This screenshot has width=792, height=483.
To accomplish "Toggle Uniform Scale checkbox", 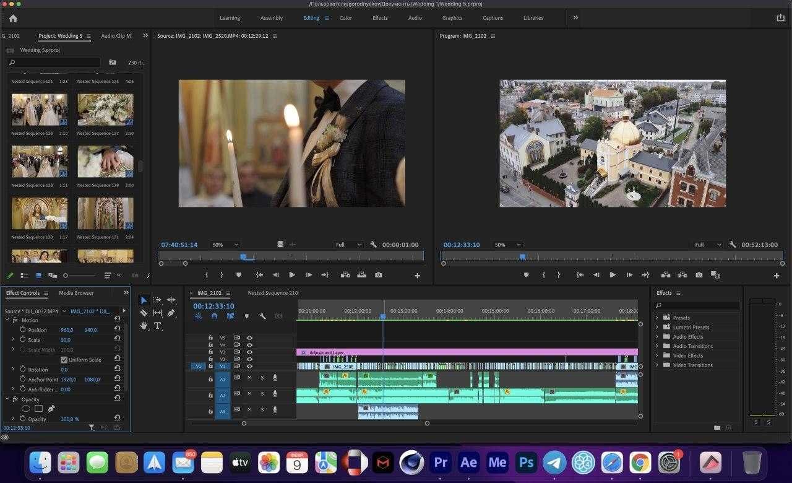I will coord(64,360).
